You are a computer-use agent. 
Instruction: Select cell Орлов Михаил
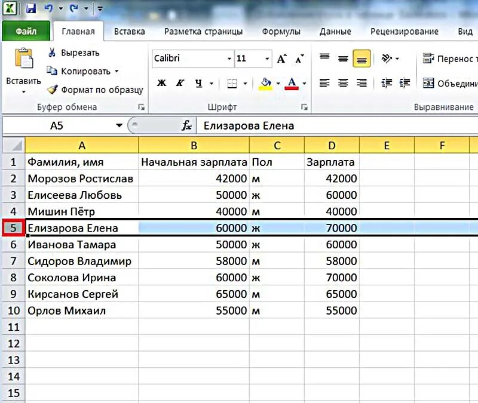coord(82,310)
